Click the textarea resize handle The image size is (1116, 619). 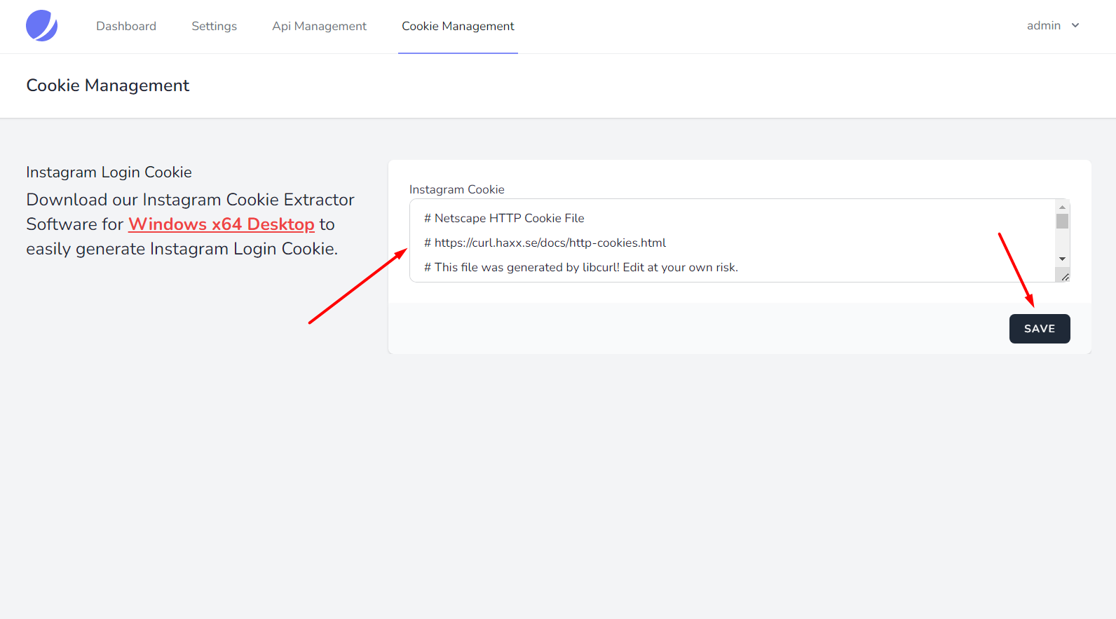tap(1064, 276)
